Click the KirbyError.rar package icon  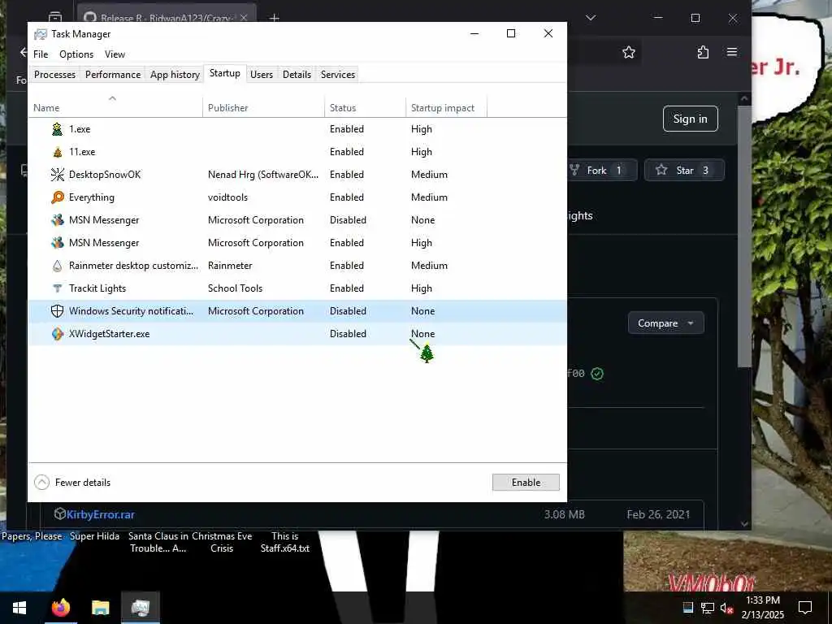[59, 513]
